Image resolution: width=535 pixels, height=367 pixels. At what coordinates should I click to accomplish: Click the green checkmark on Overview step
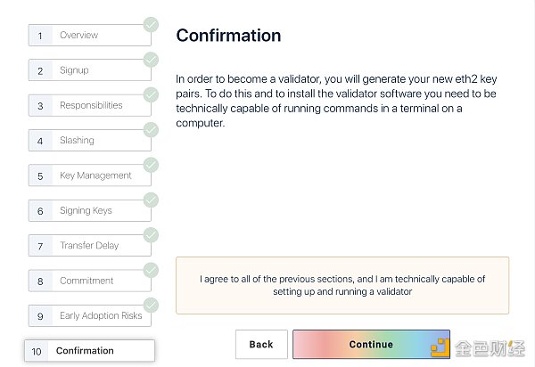[x=151, y=25]
